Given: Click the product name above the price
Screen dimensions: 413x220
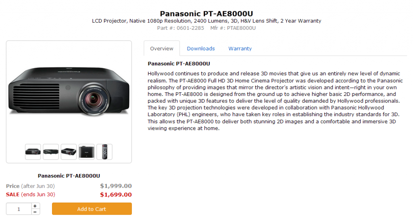Looking at the screenshot, I should pos(69,176).
